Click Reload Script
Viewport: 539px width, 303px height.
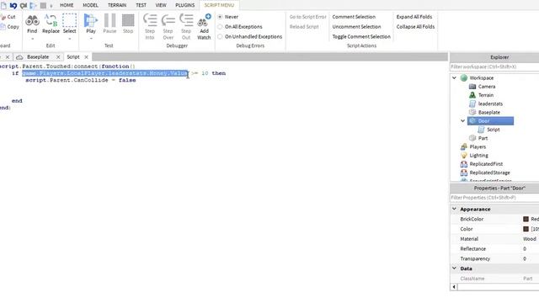(x=304, y=27)
